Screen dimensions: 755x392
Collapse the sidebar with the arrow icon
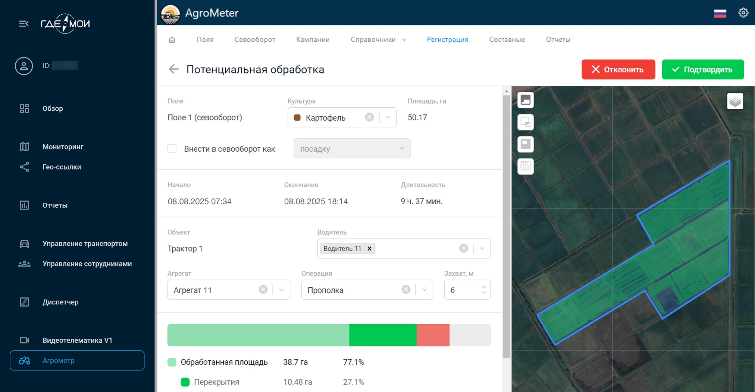(24, 23)
